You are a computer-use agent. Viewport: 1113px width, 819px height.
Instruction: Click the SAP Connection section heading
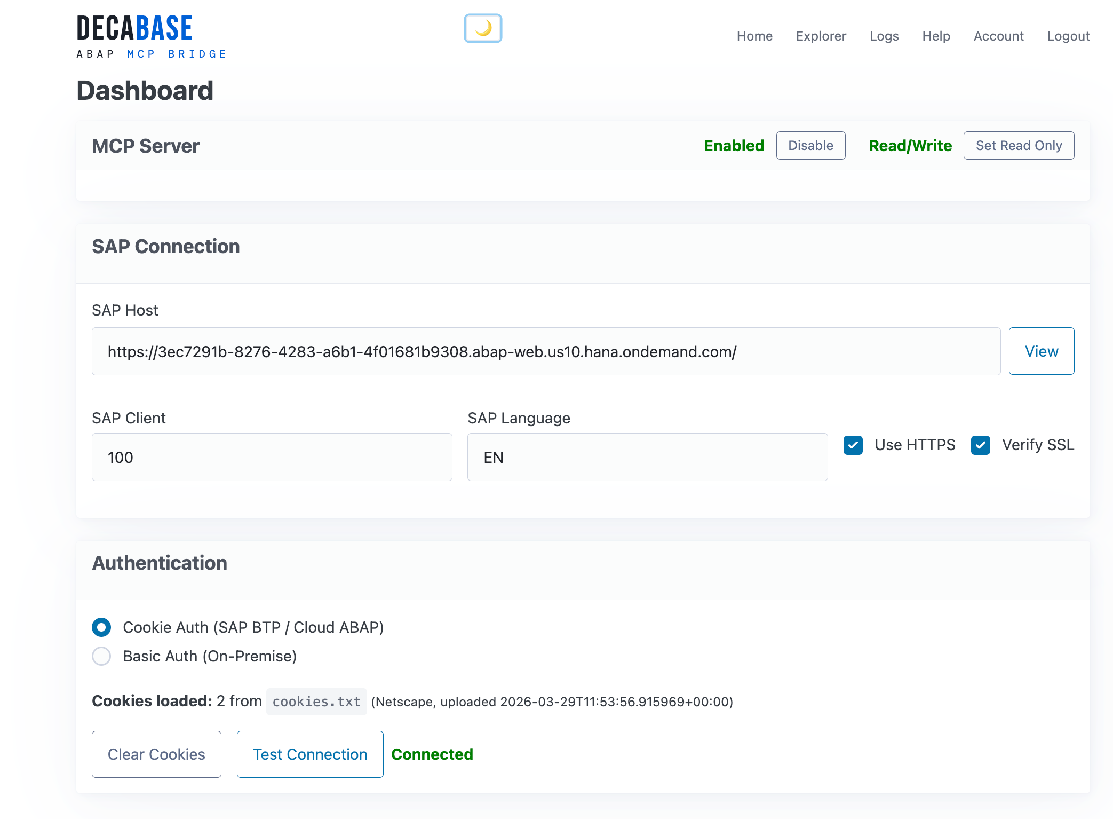pos(166,246)
